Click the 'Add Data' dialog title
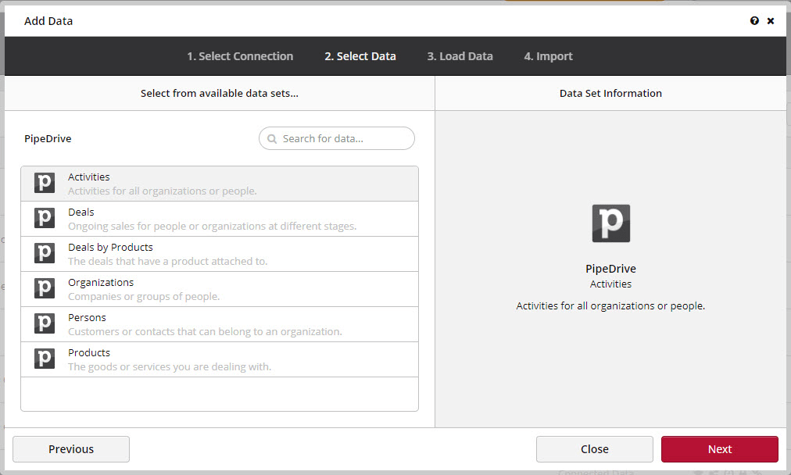 pyautogui.click(x=48, y=21)
